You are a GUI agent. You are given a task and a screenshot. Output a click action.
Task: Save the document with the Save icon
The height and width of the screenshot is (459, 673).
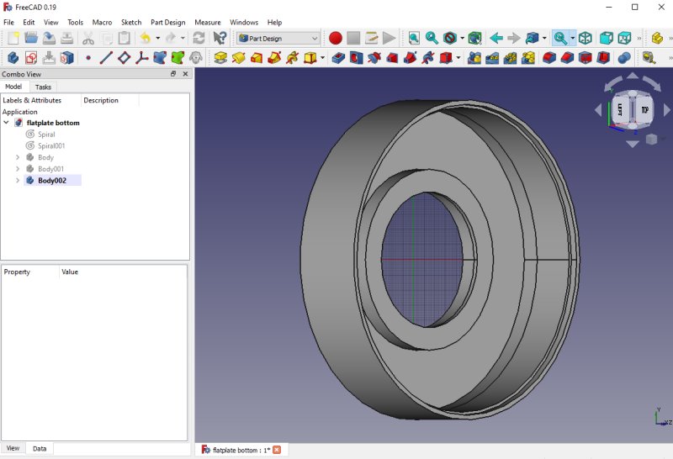pyautogui.click(x=49, y=38)
